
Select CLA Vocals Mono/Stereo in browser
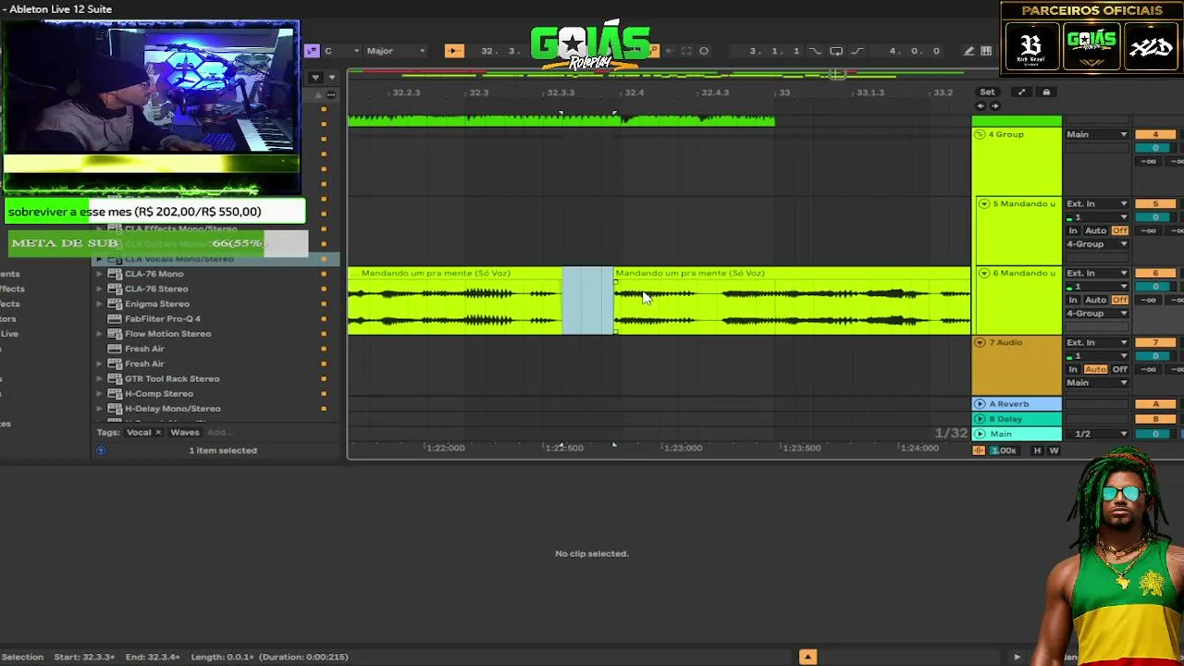179,259
